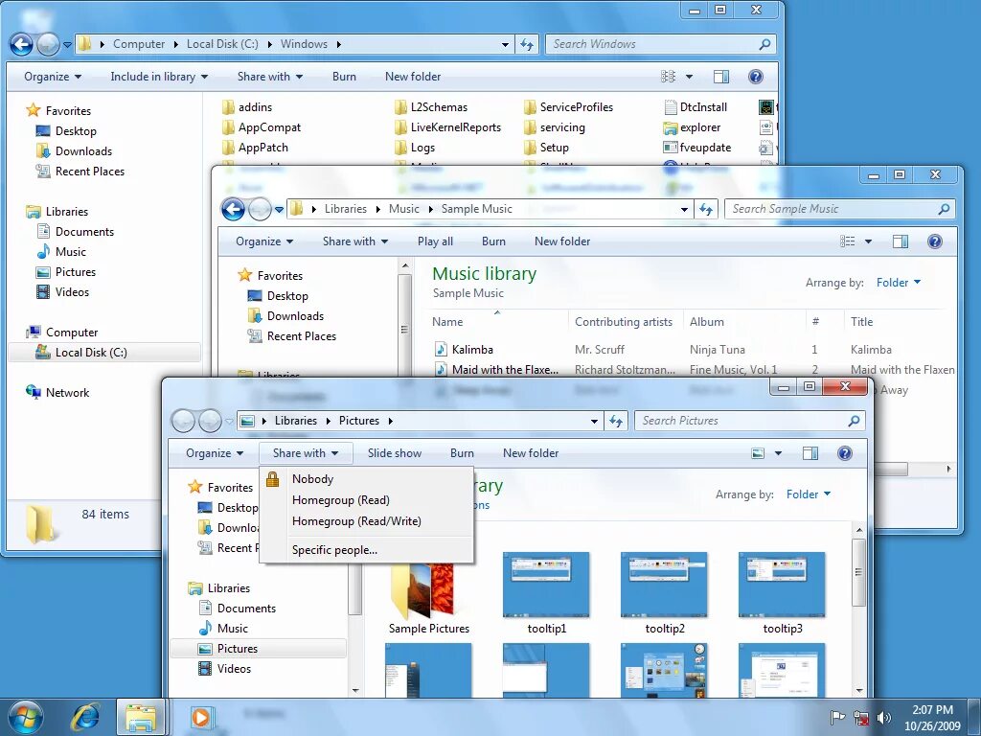Image resolution: width=981 pixels, height=736 pixels.
Task: Click Windows Explorer taskbar button
Action: [142, 717]
